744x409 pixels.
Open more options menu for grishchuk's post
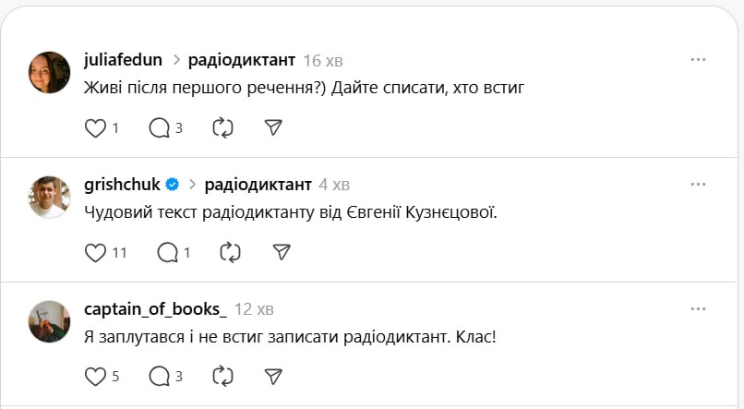point(698,184)
